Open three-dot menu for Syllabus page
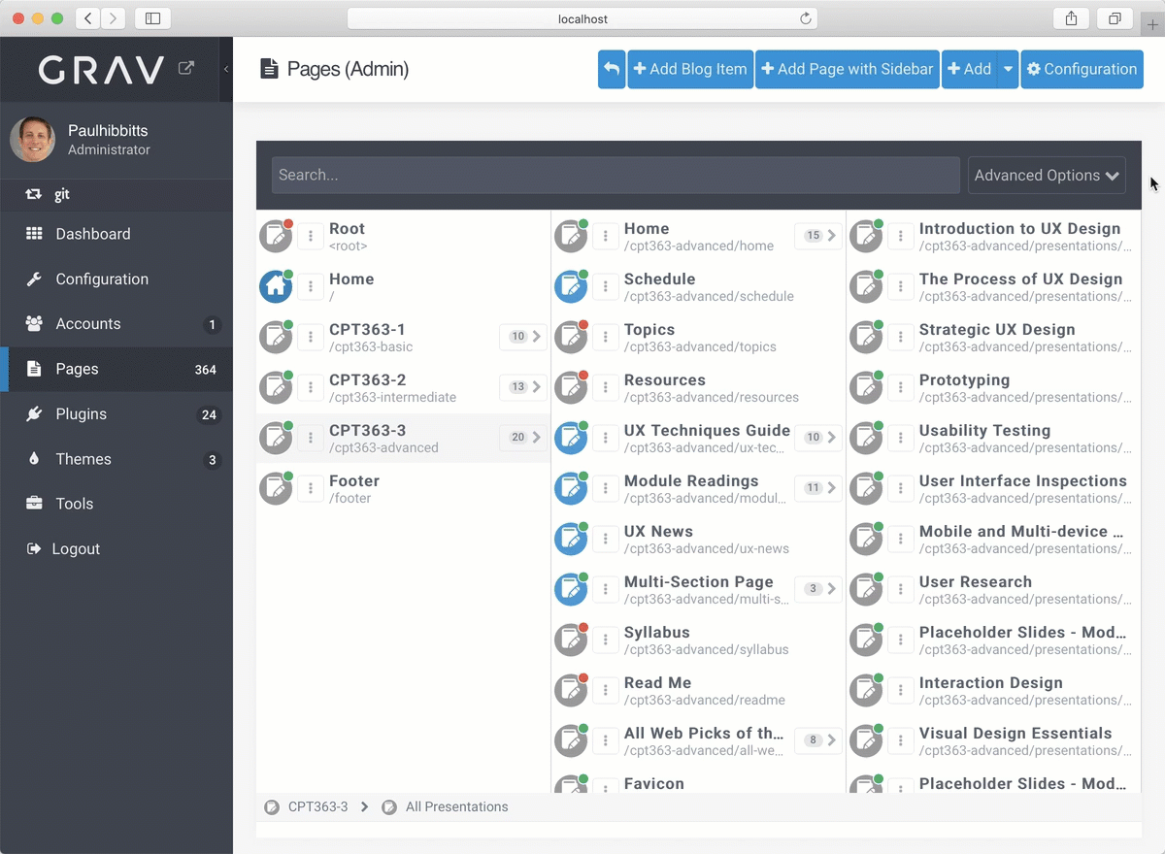This screenshot has height=854, width=1165. [606, 640]
